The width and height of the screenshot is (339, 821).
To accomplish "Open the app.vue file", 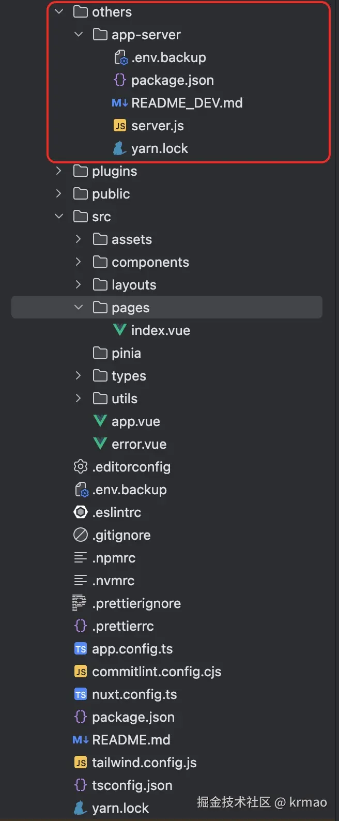I will click(135, 421).
